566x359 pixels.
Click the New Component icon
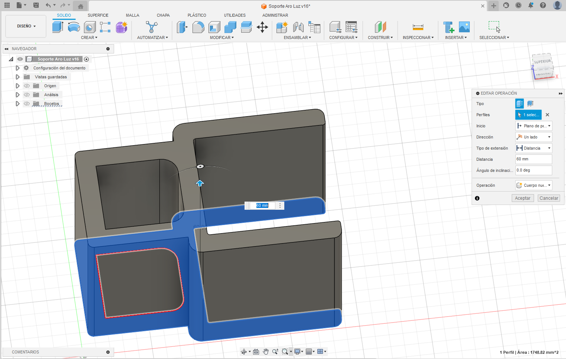tap(282, 27)
